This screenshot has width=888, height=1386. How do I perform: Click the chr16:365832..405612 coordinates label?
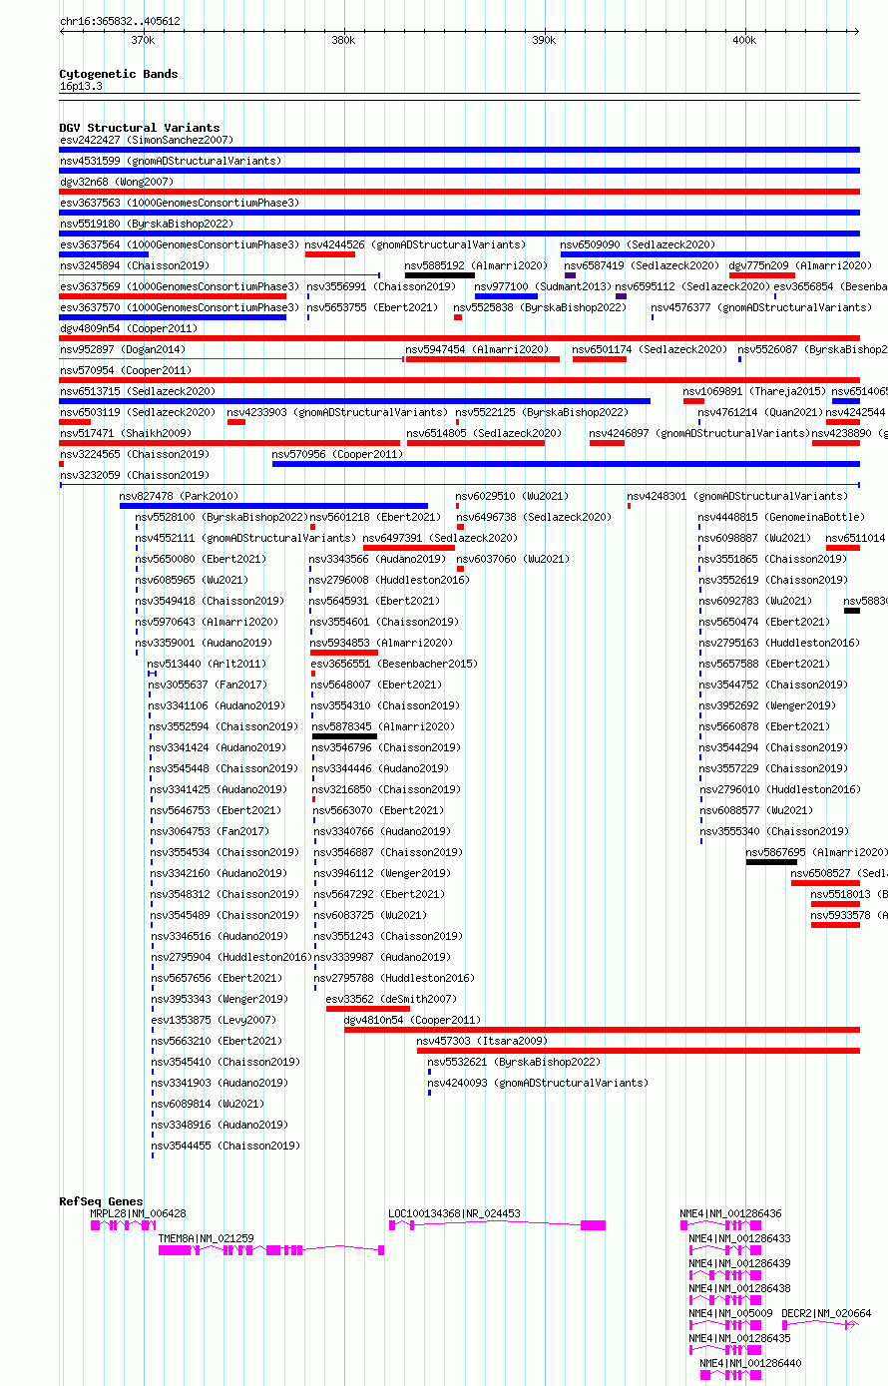tap(121, 21)
